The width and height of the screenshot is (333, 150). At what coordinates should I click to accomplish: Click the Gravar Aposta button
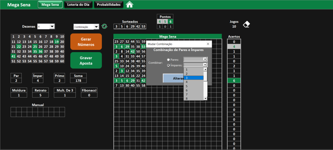click(86, 60)
